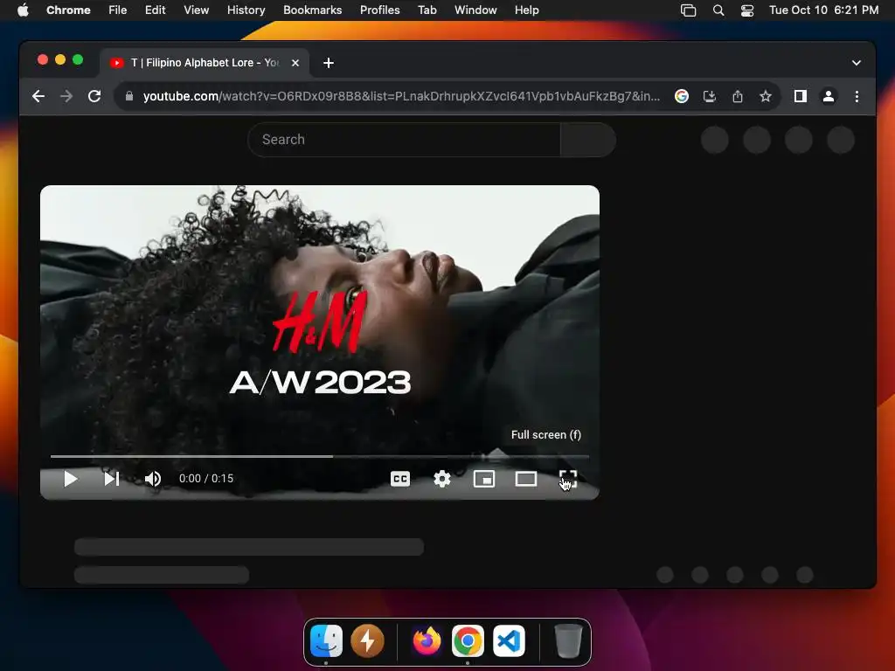
Task: Open the Window menu
Action: coord(475,10)
